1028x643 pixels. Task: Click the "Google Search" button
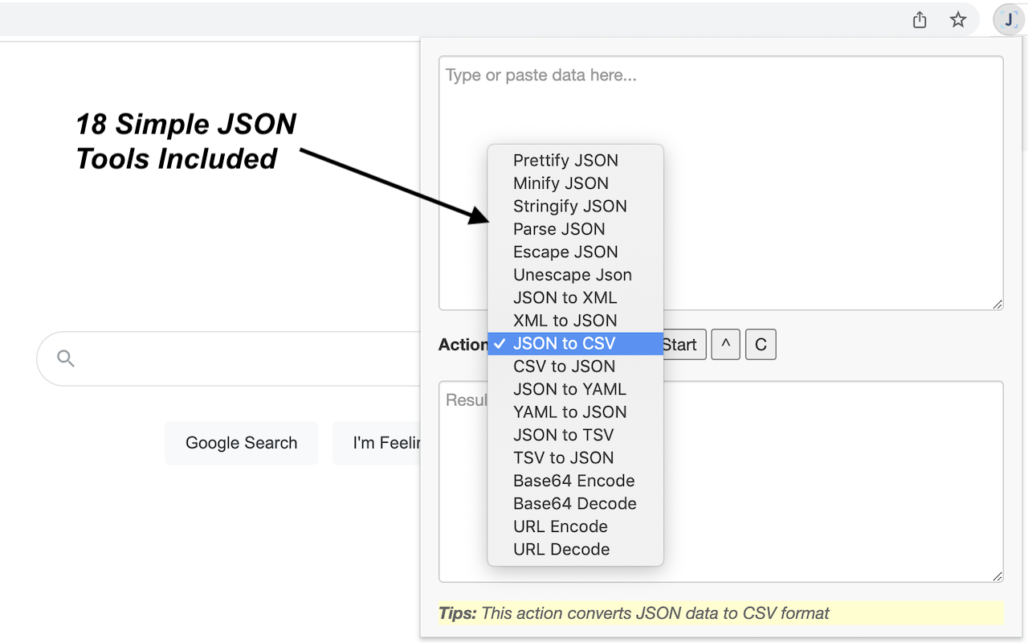[241, 443]
